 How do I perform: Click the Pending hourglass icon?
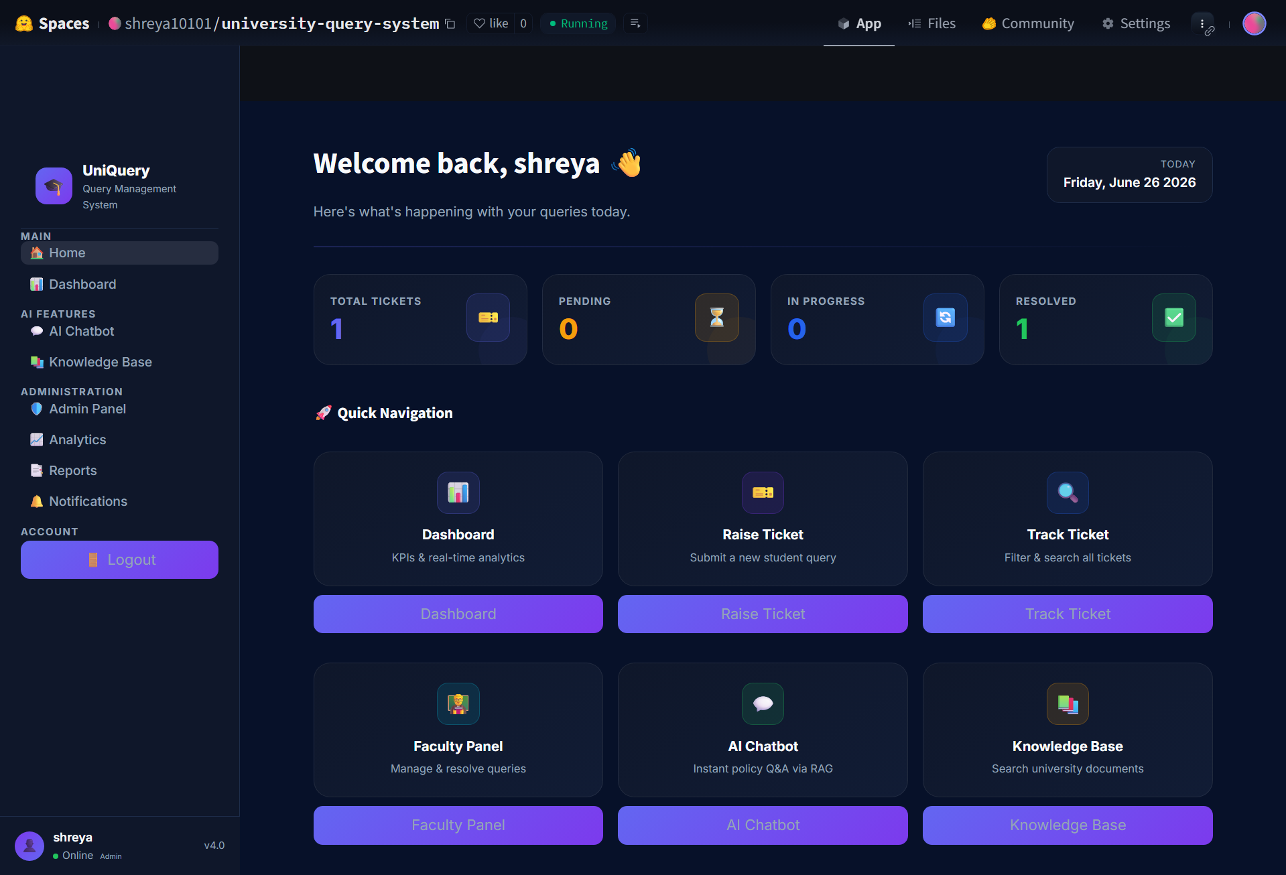[716, 318]
